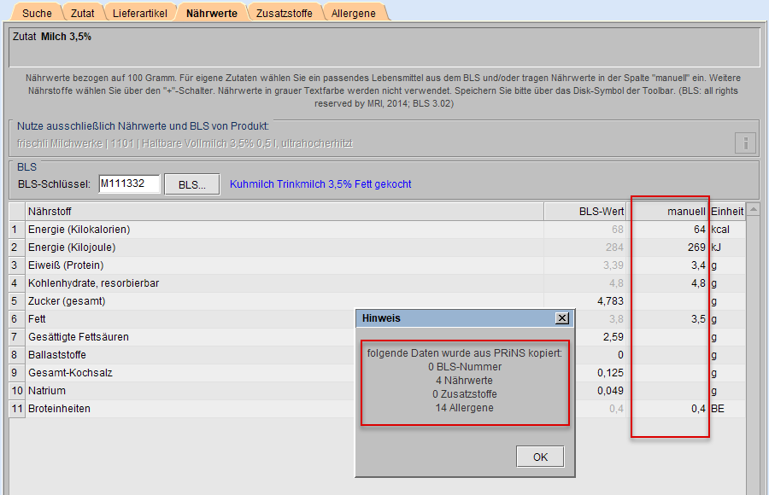This screenshot has width=769, height=495.
Task: Click empty manuell cell for Zucker (gesamt)
Action: tap(668, 301)
